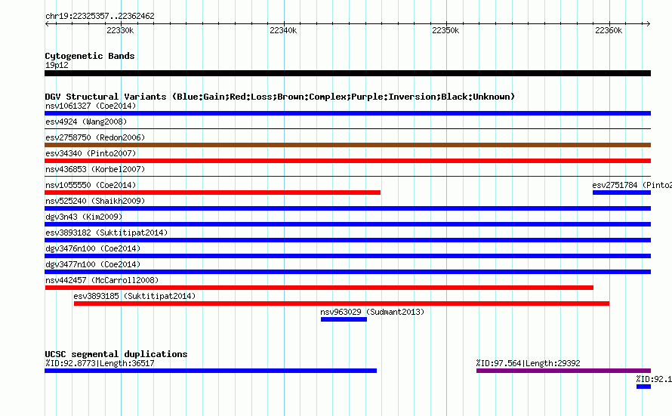Click the esv2758750 (Redon2006) label
The width and height of the screenshot is (672, 416).
coord(95,137)
